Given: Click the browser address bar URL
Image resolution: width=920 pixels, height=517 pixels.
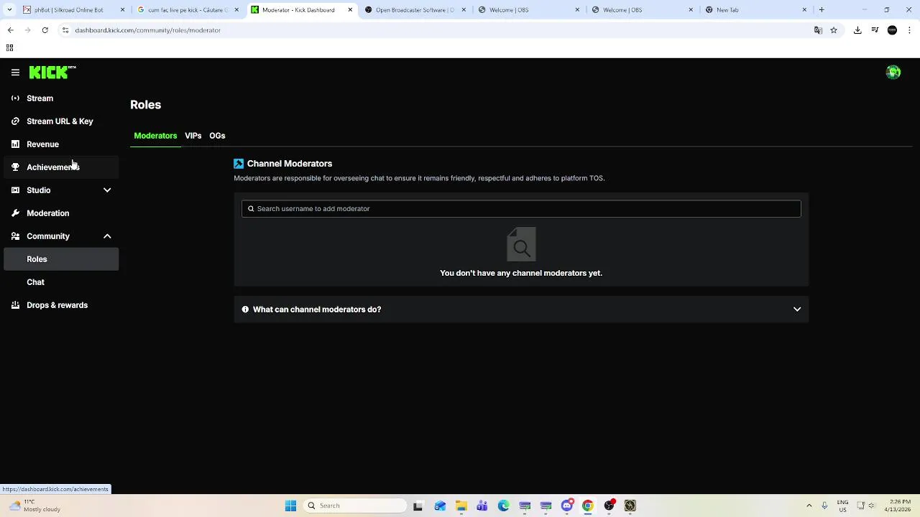Looking at the screenshot, I should (147, 30).
